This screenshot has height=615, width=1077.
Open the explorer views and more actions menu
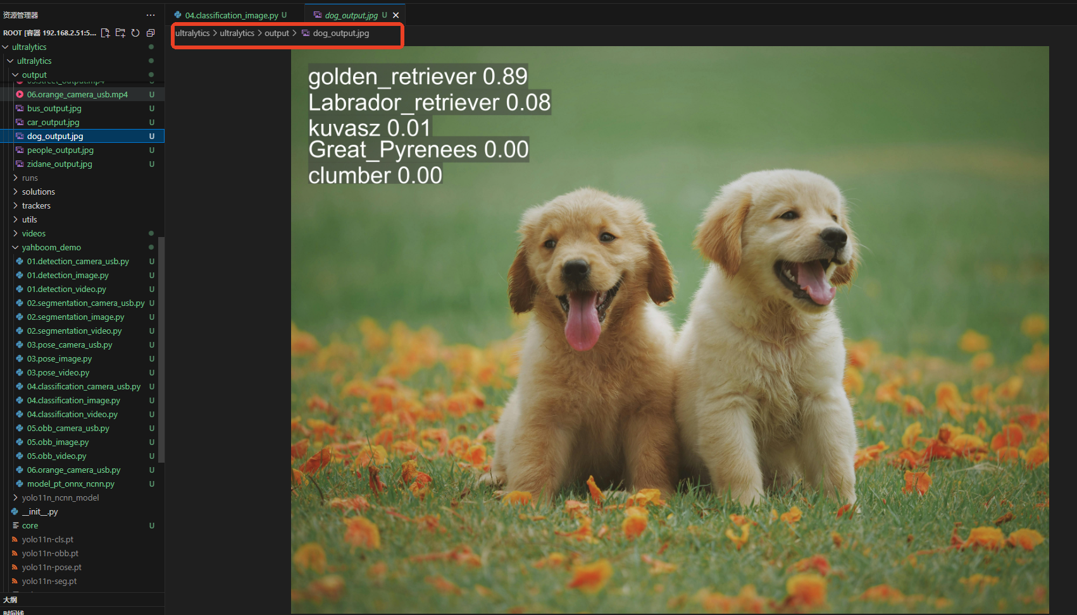(151, 15)
